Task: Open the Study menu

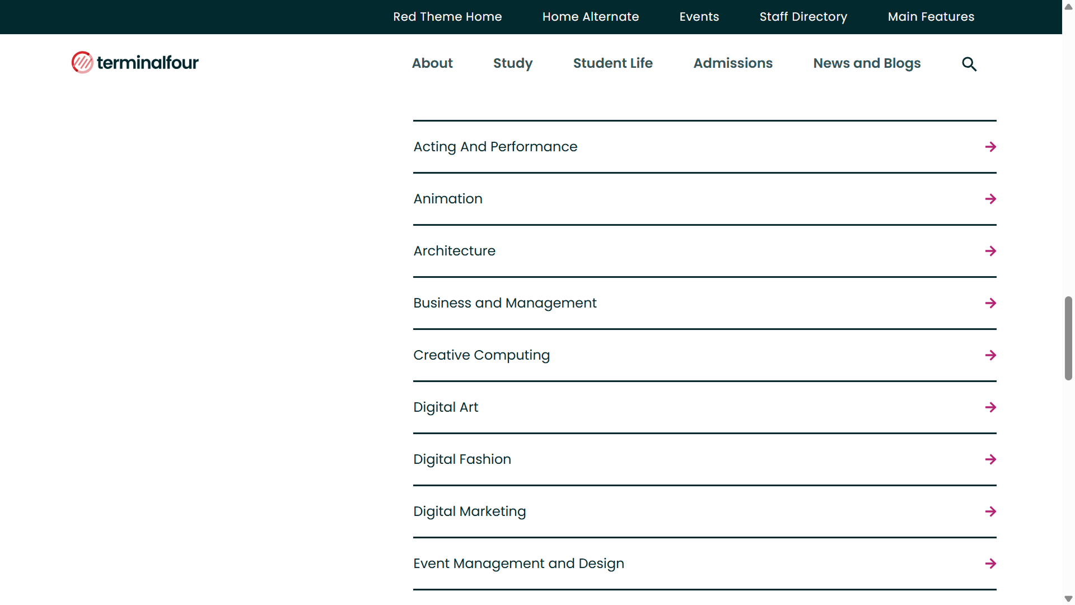Action: tap(512, 63)
